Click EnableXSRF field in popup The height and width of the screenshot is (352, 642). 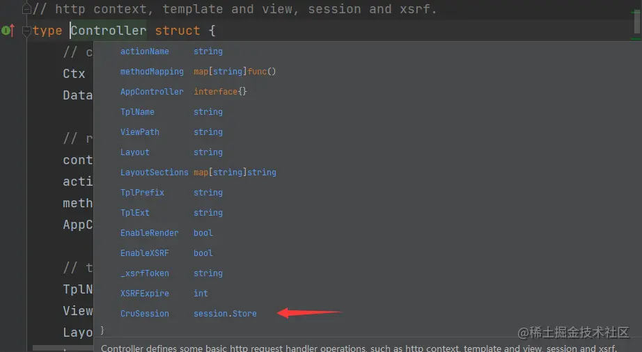click(144, 253)
